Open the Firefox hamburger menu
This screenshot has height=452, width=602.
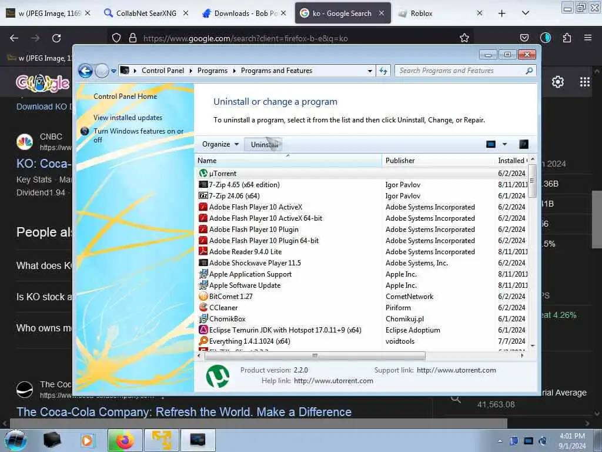point(588,38)
